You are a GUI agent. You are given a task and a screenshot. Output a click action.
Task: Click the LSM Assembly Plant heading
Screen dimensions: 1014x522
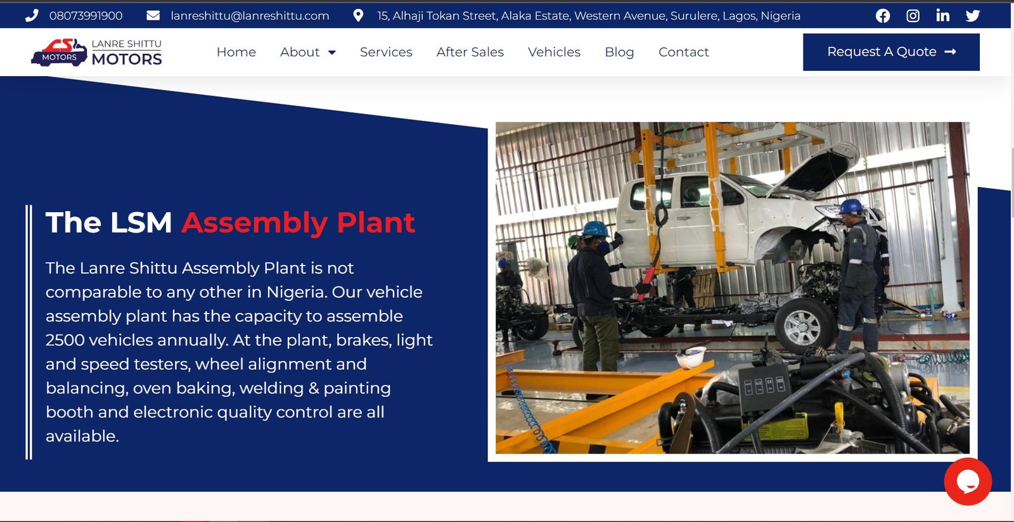coord(230,222)
